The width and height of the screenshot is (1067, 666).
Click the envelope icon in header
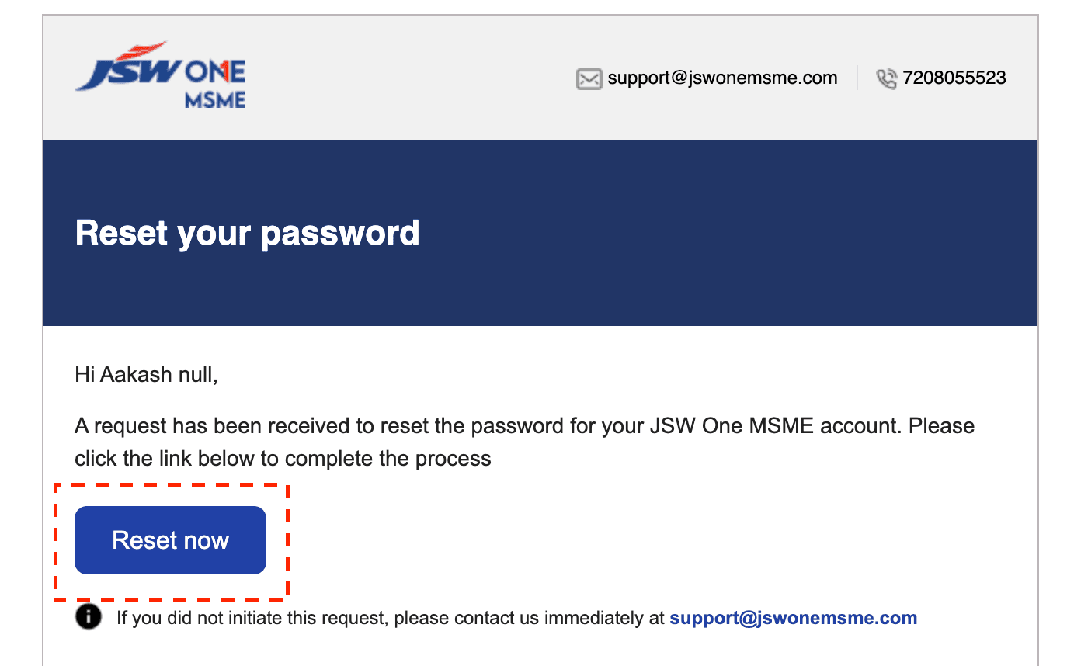589,78
